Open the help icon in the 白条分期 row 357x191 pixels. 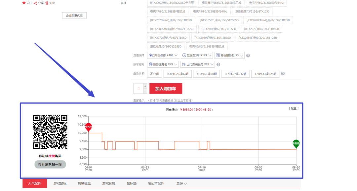pyautogui.click(x=283, y=74)
